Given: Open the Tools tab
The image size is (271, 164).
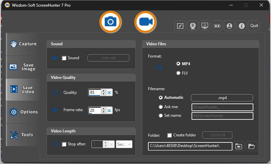Looking at the screenshot, I should coord(23,135).
